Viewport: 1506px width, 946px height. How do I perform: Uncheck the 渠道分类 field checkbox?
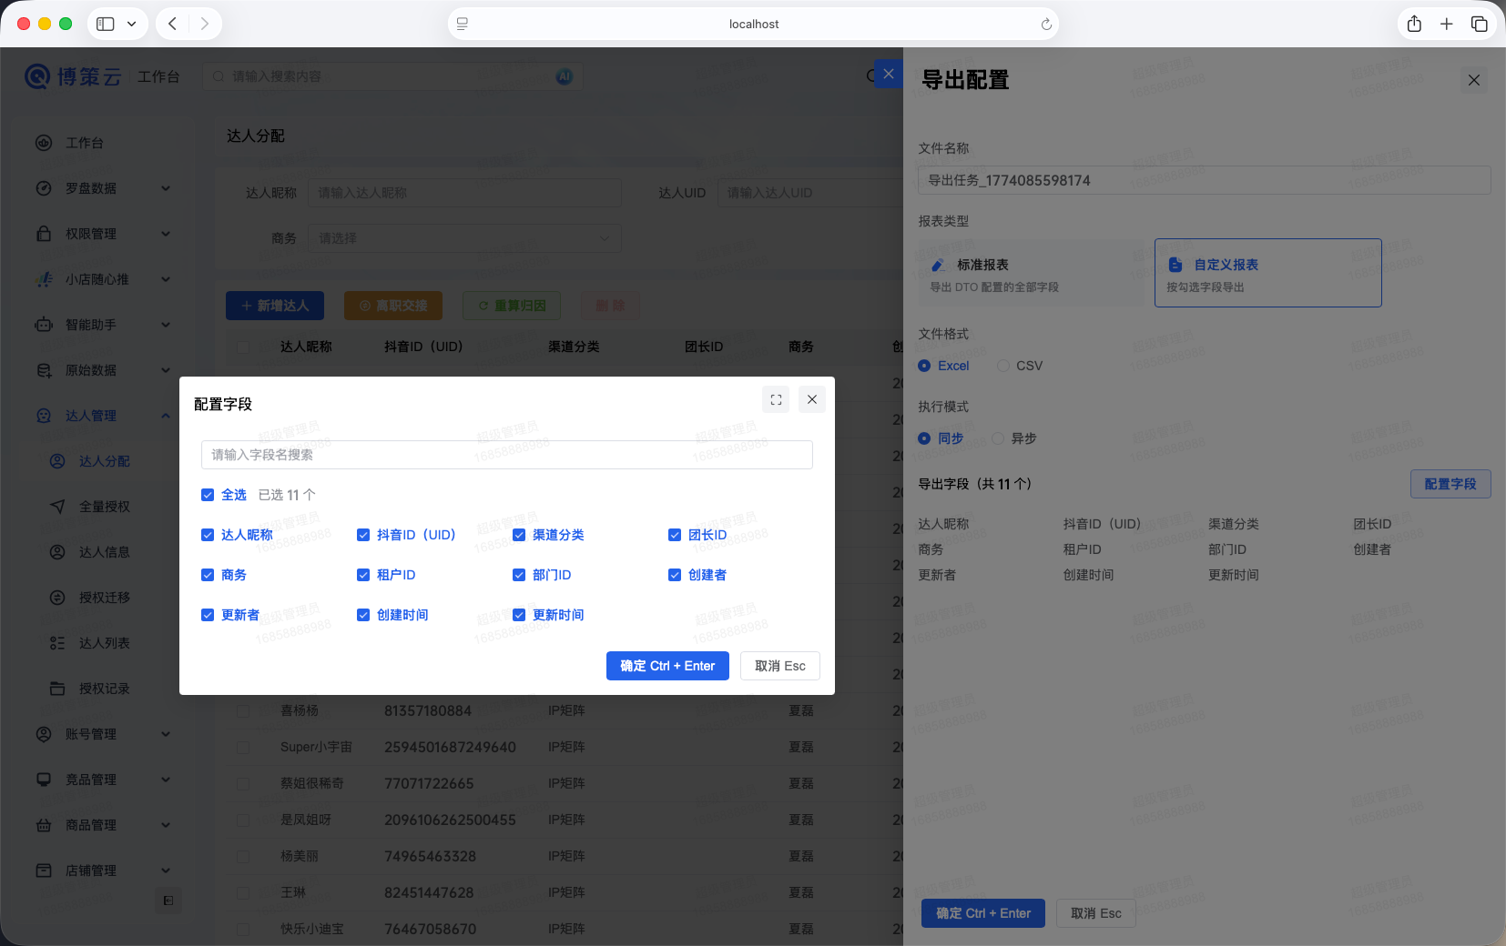tap(519, 535)
